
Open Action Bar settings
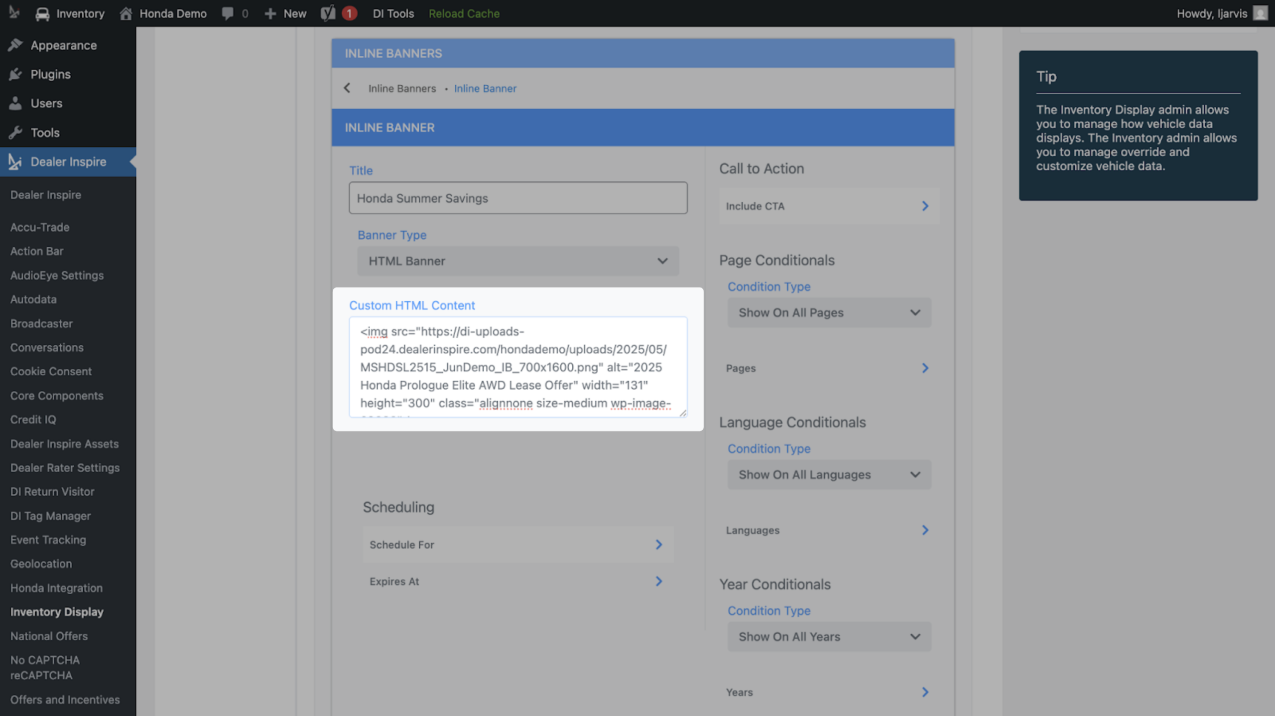pos(37,251)
